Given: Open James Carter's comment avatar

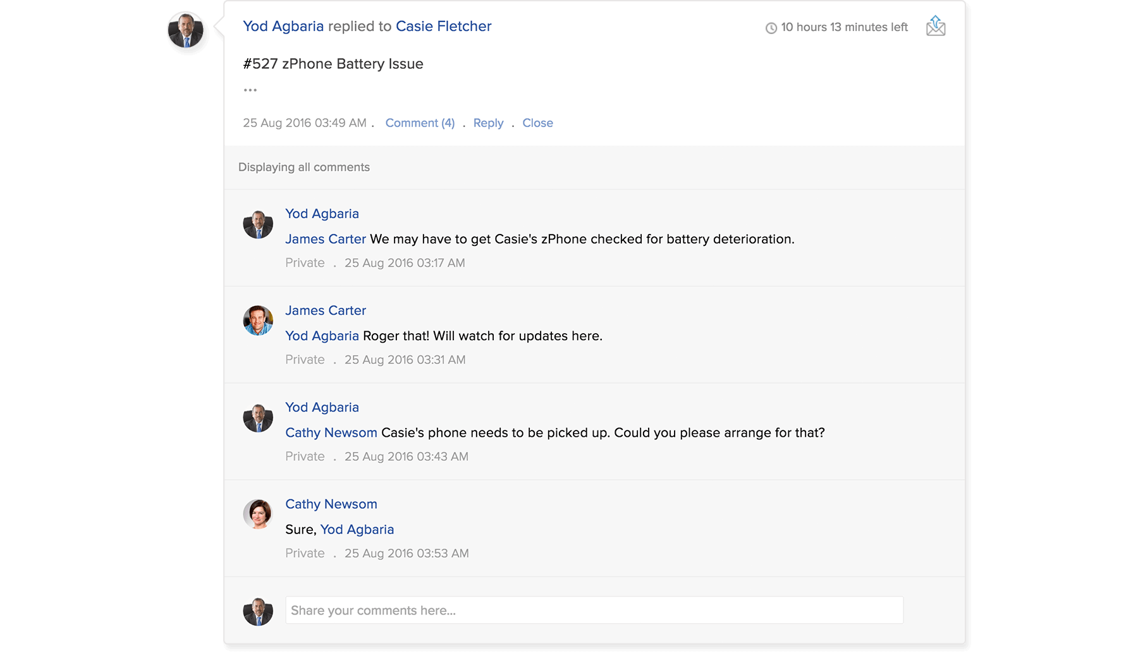Looking at the screenshot, I should tap(258, 320).
